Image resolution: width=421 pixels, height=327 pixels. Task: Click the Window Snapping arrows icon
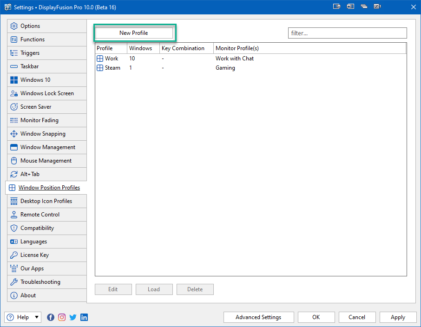(14, 134)
